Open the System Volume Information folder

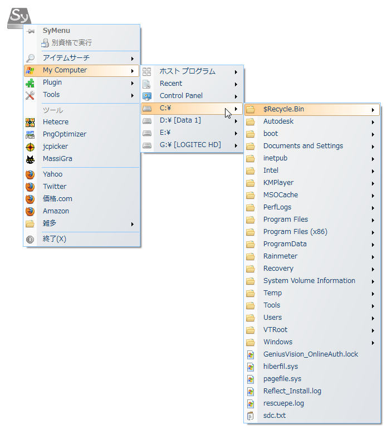point(312,281)
